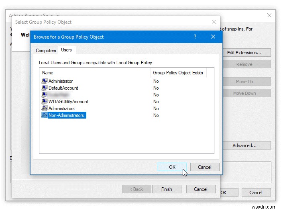Viewport: 281px width, 211px height.
Task: Close the Add or Remove Snap-ins window
Action: 269,15
